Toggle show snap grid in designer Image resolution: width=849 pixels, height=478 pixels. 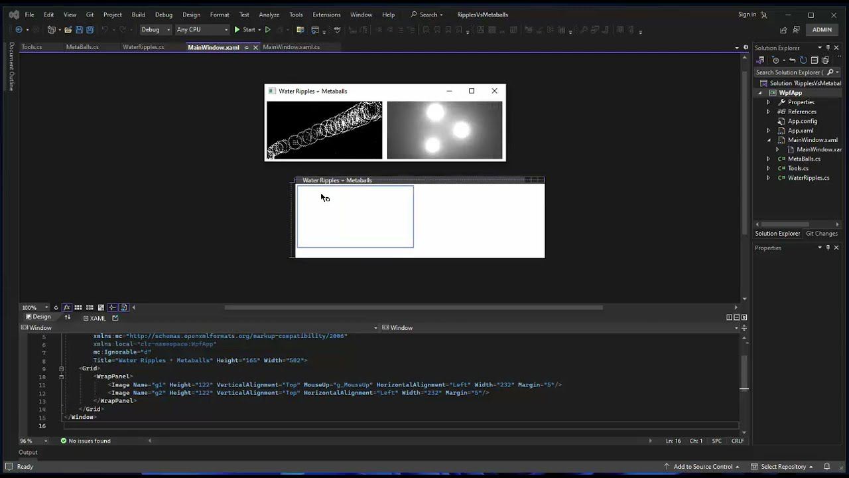78,307
